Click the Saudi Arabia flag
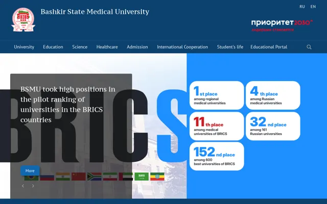This screenshot has width=327, height=204. click(x=142, y=176)
